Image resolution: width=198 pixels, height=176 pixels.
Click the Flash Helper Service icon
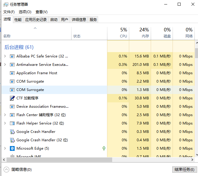coord(12,123)
